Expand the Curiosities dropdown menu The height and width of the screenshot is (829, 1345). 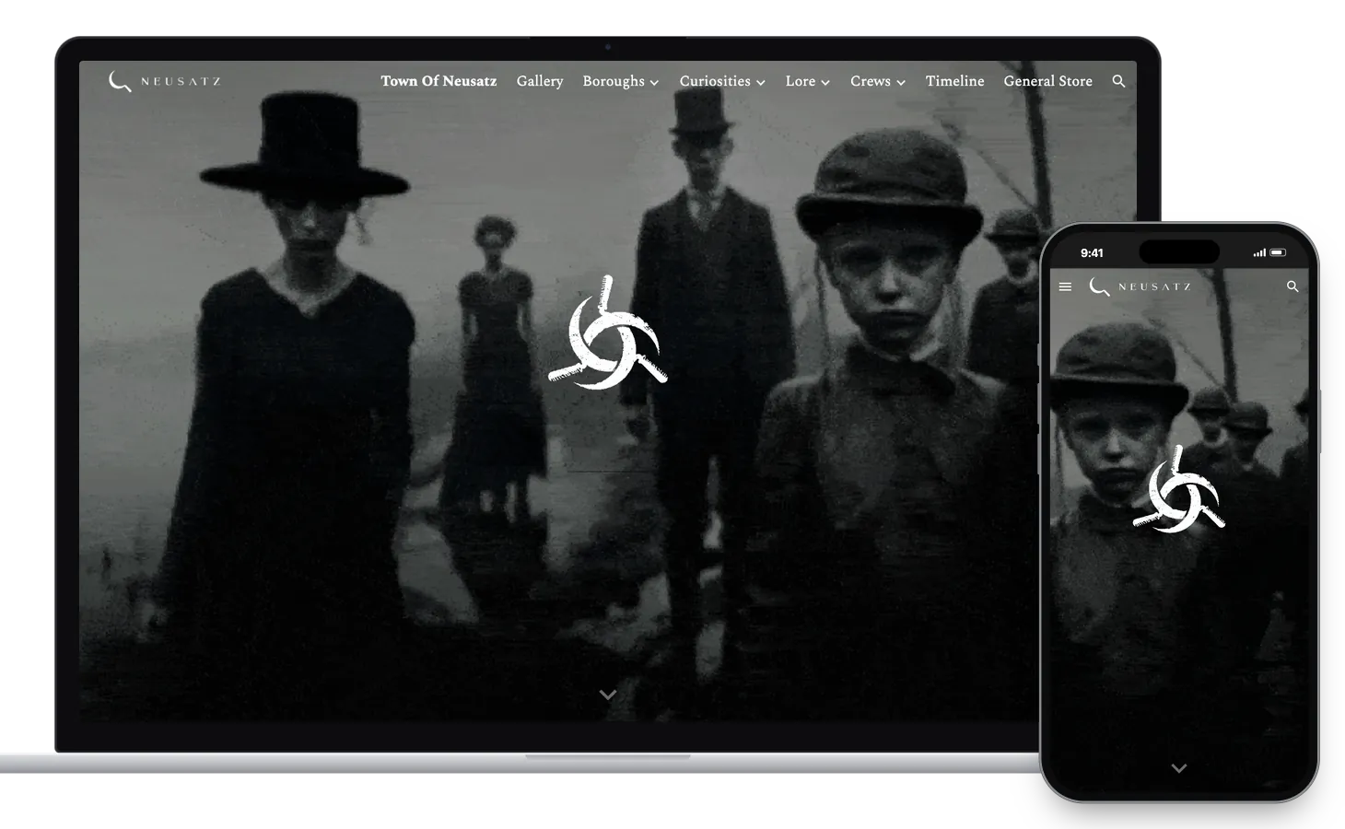722,81
